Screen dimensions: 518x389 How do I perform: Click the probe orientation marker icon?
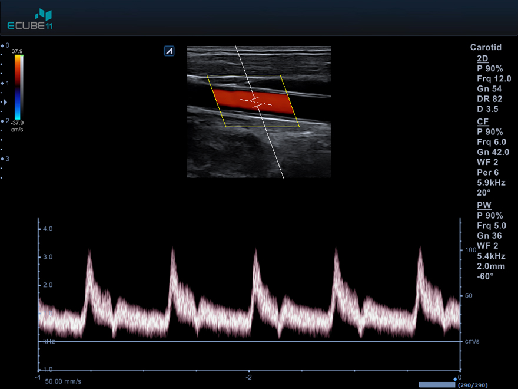(169, 51)
